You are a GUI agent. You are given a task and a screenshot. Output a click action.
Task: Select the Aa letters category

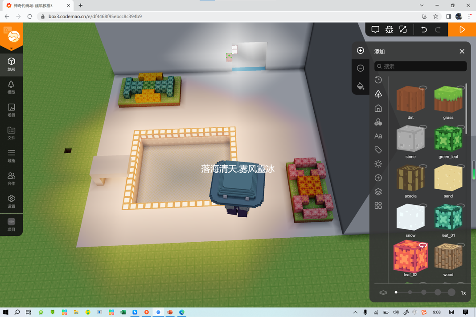pos(378,136)
